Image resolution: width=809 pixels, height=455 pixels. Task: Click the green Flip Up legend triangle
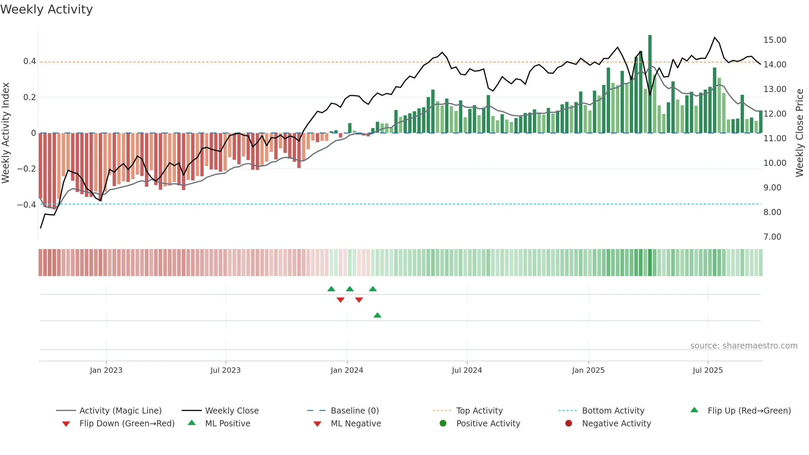pos(694,410)
